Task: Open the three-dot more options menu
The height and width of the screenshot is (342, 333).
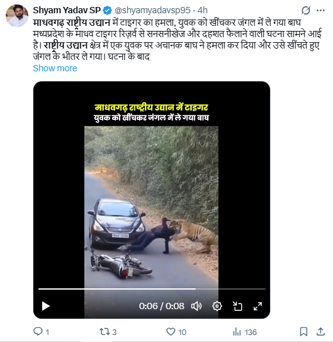Action: 320,10
